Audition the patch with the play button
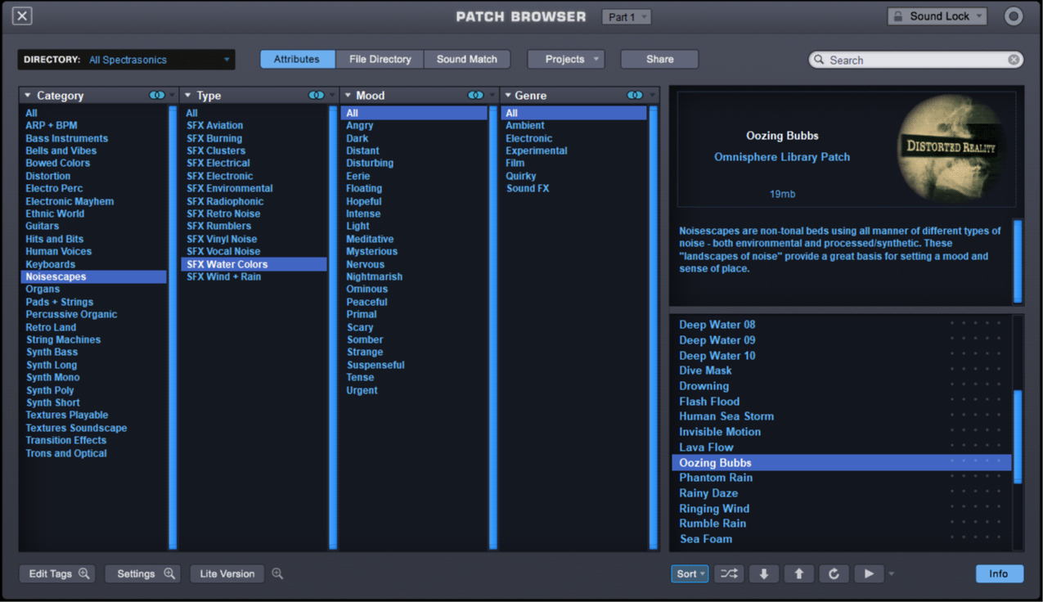The width and height of the screenshot is (1043, 602). pyautogui.click(x=869, y=574)
